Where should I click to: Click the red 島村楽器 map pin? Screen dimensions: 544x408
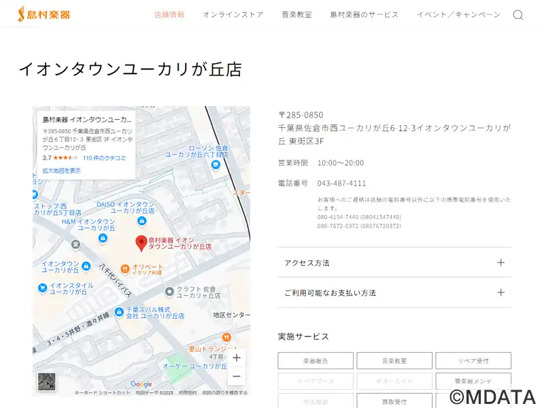[x=141, y=243]
